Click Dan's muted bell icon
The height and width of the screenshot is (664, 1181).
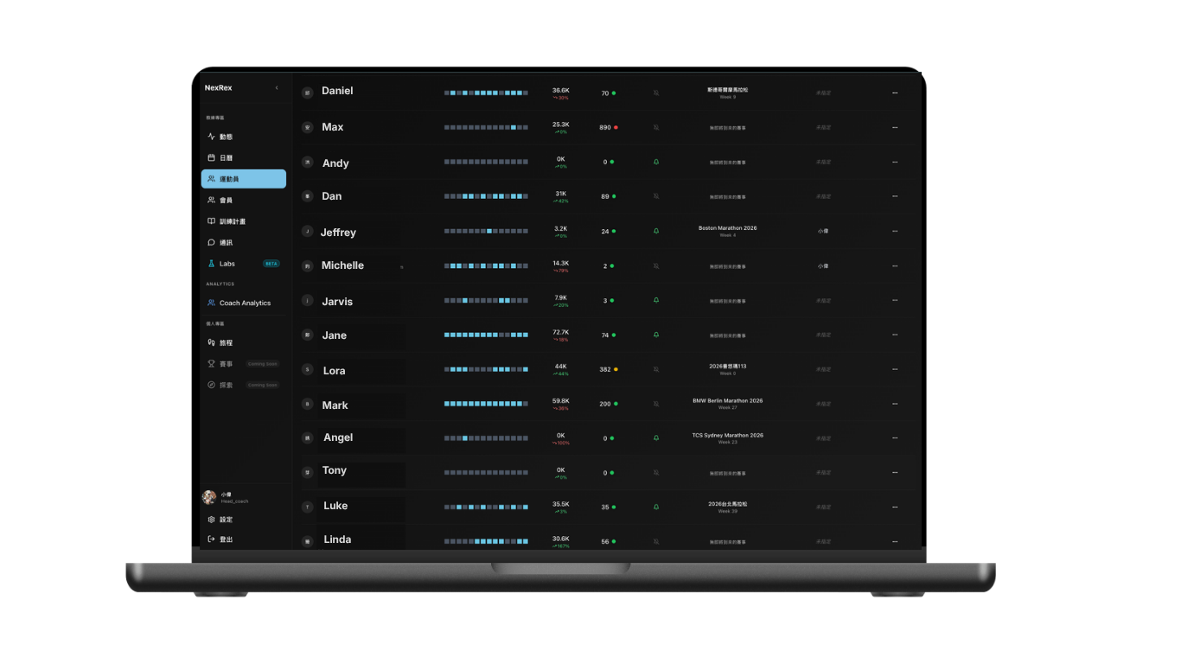(x=656, y=196)
